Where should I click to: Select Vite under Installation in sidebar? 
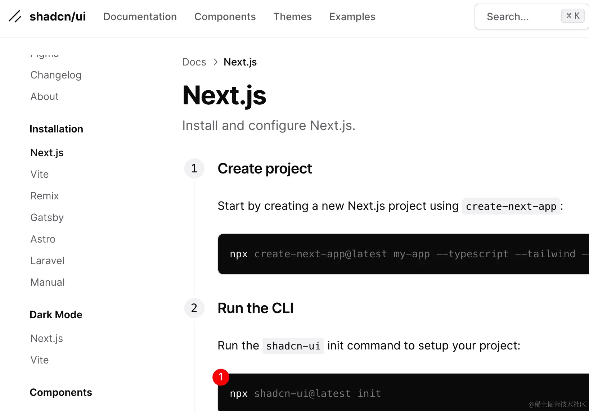(x=40, y=174)
